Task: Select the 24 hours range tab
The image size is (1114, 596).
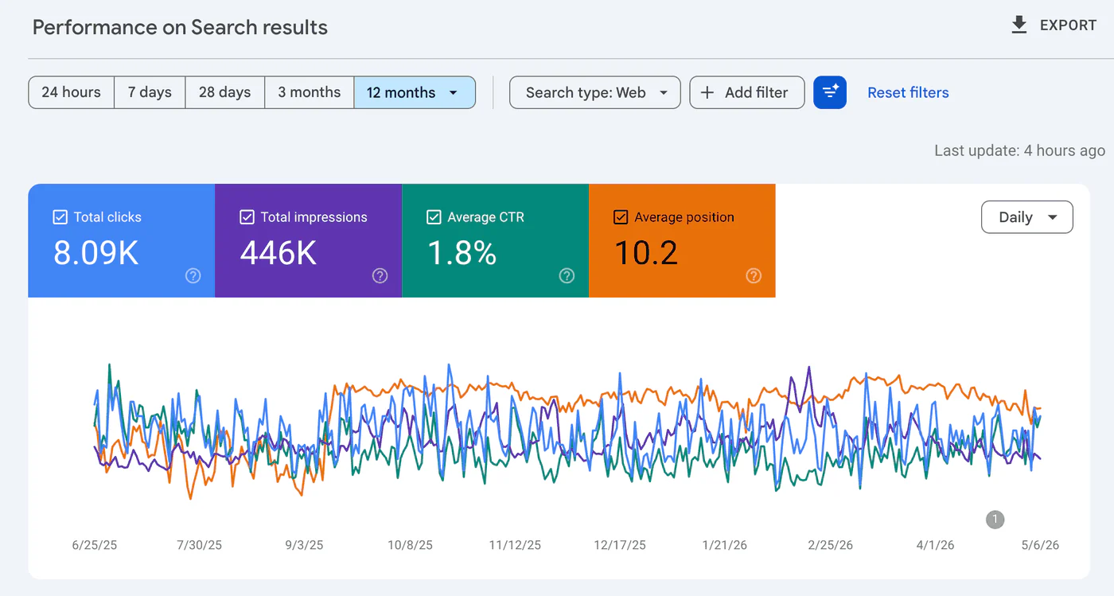Action: tap(72, 92)
